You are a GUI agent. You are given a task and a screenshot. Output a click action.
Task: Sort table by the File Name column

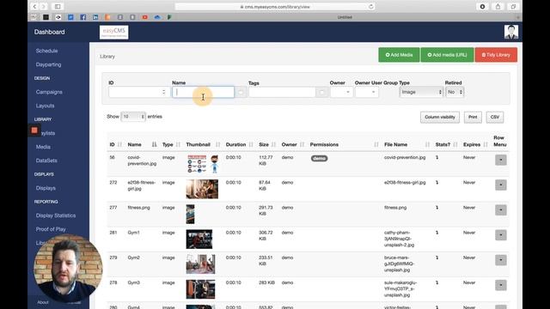(406, 144)
